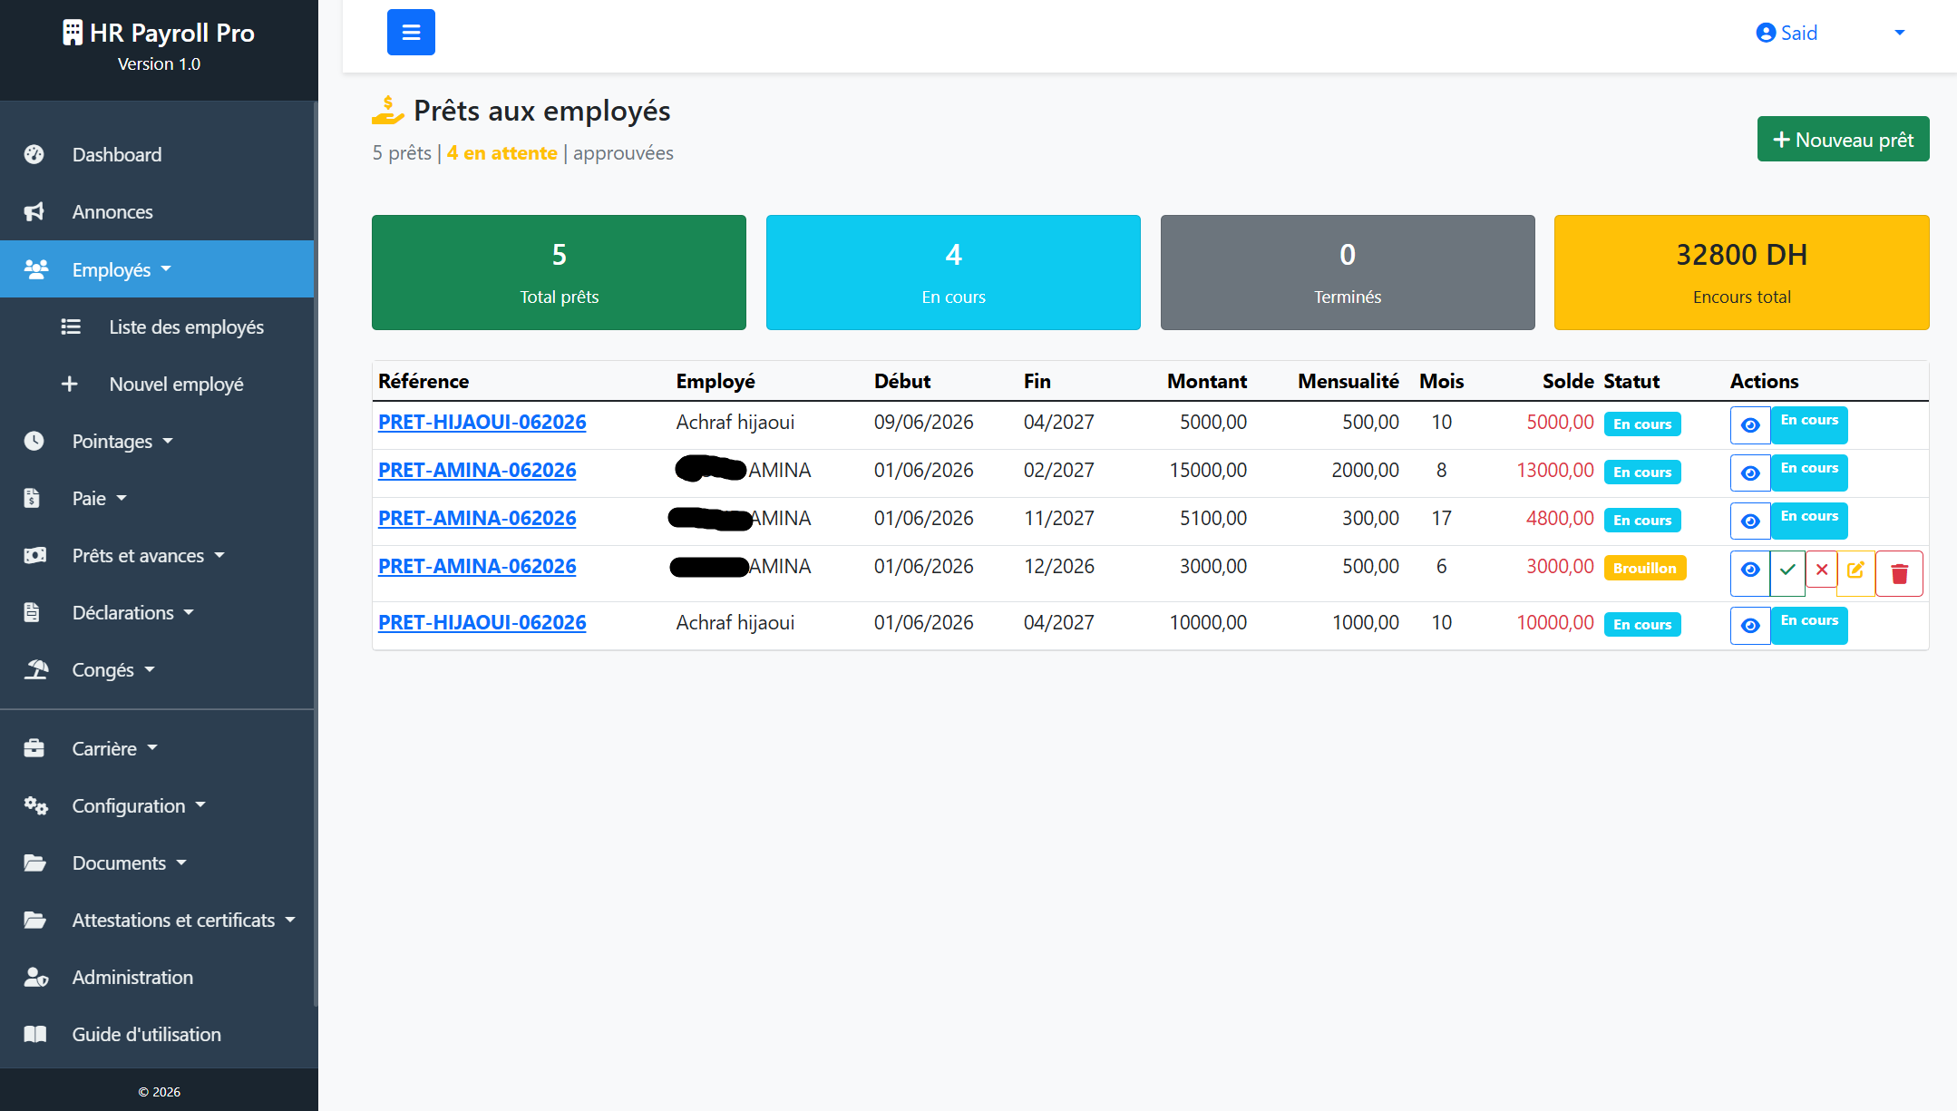Click the Paie invoice icon

pyautogui.click(x=33, y=498)
